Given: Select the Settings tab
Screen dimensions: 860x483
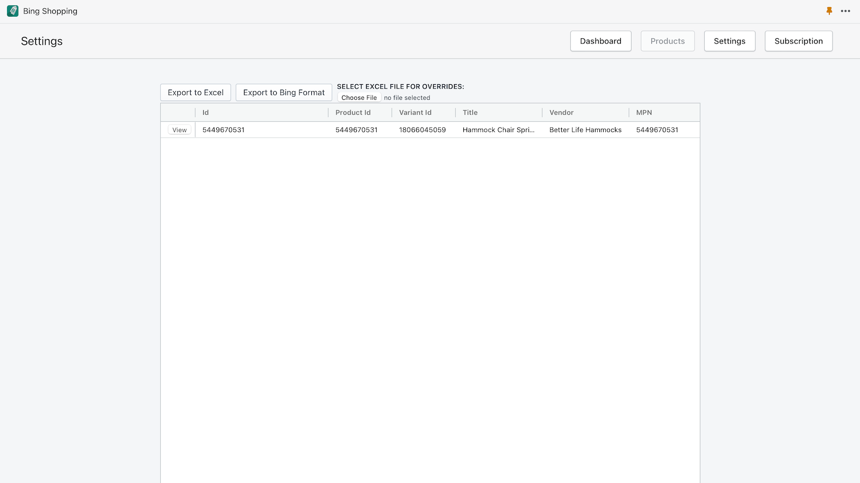Looking at the screenshot, I should coord(729,41).
